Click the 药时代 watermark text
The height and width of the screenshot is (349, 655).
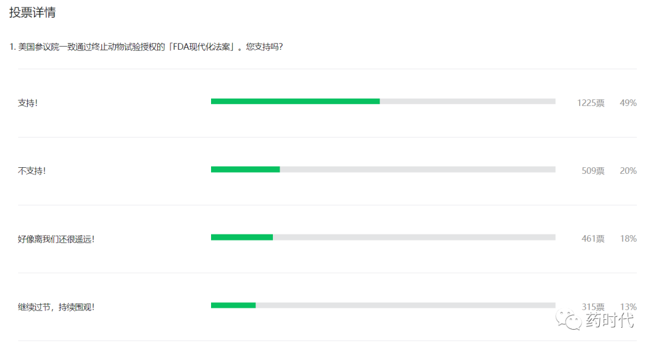coord(610,320)
